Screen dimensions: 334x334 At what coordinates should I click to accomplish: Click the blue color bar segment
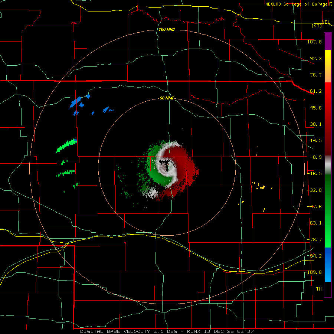pos(328,265)
